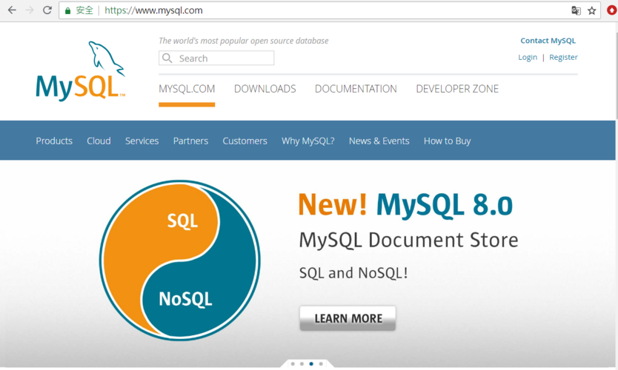Open the Products menu

point(54,141)
